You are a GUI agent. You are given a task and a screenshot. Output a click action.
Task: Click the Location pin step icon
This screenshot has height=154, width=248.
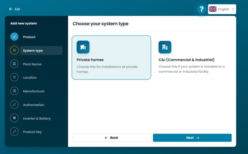14,78
